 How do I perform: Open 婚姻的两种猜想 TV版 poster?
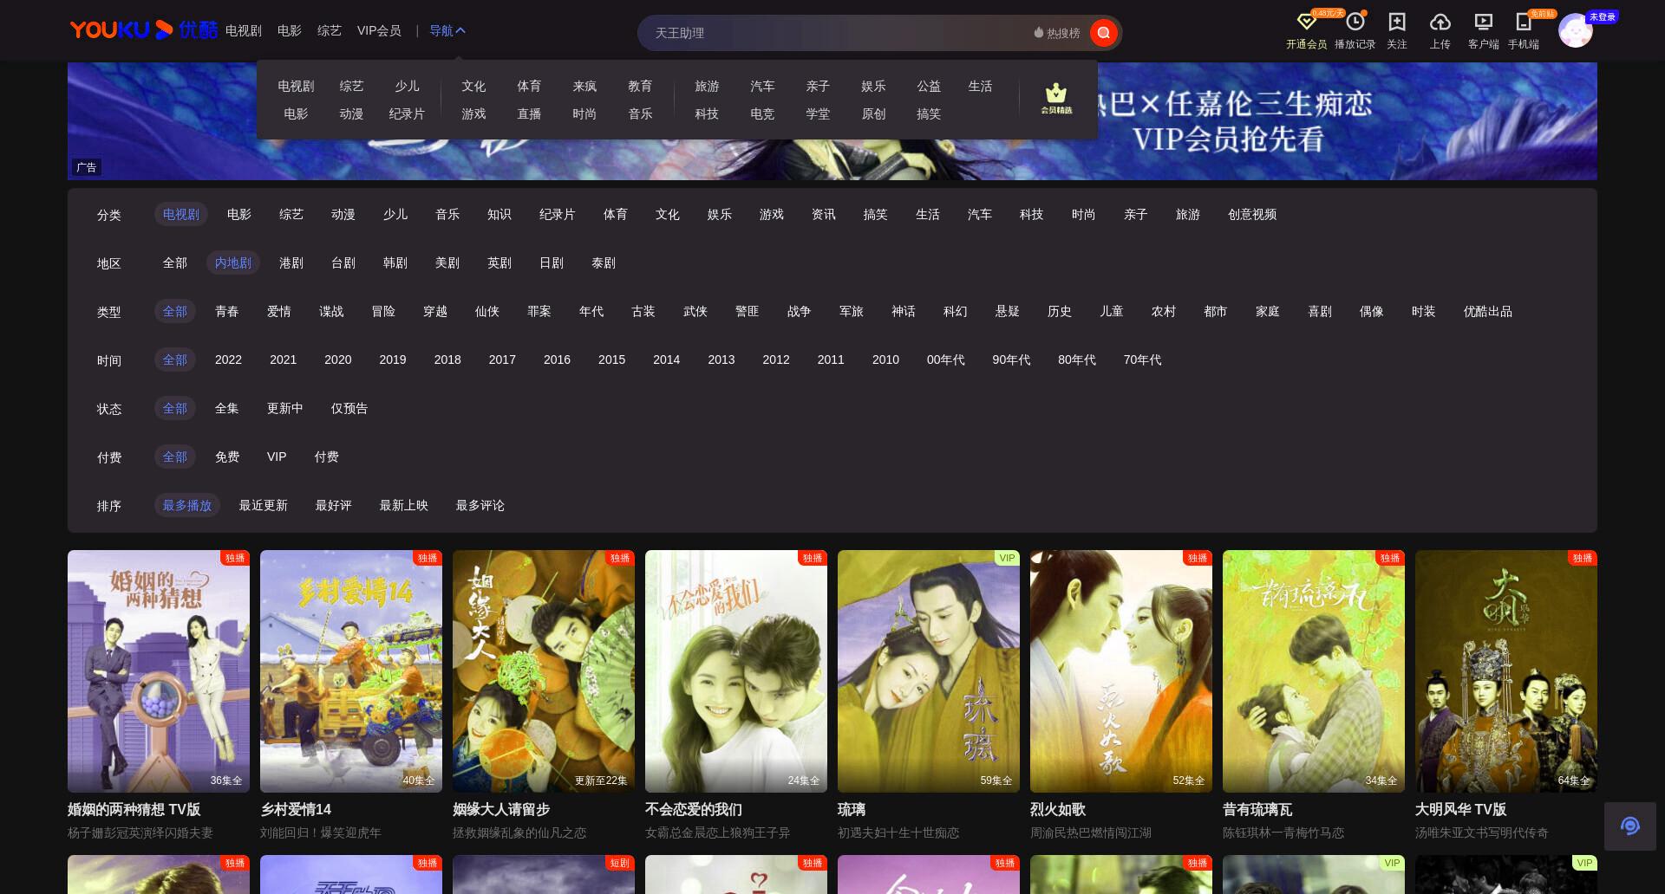click(159, 671)
